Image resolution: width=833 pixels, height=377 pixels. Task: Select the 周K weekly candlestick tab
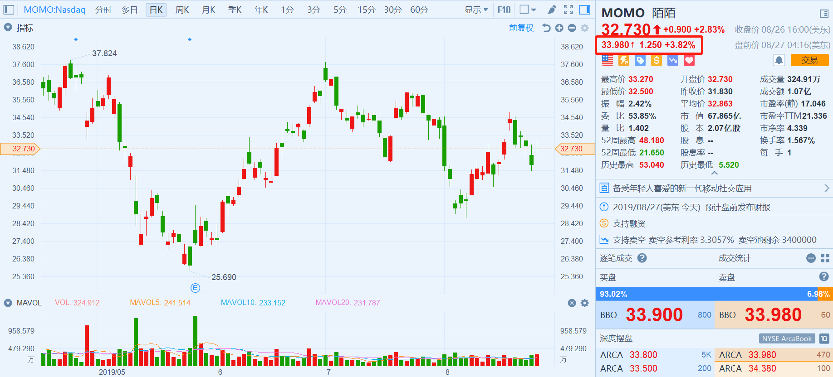click(x=182, y=10)
